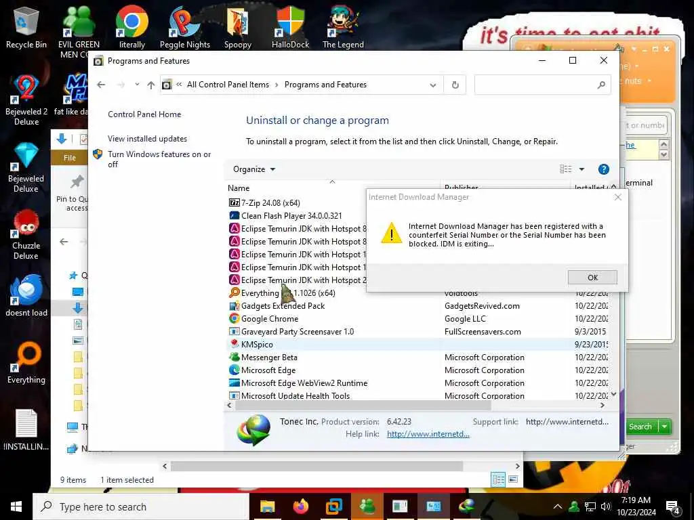694x520 pixels.
Task: Click OK in Internet Download Manager dialog
Action: point(592,277)
